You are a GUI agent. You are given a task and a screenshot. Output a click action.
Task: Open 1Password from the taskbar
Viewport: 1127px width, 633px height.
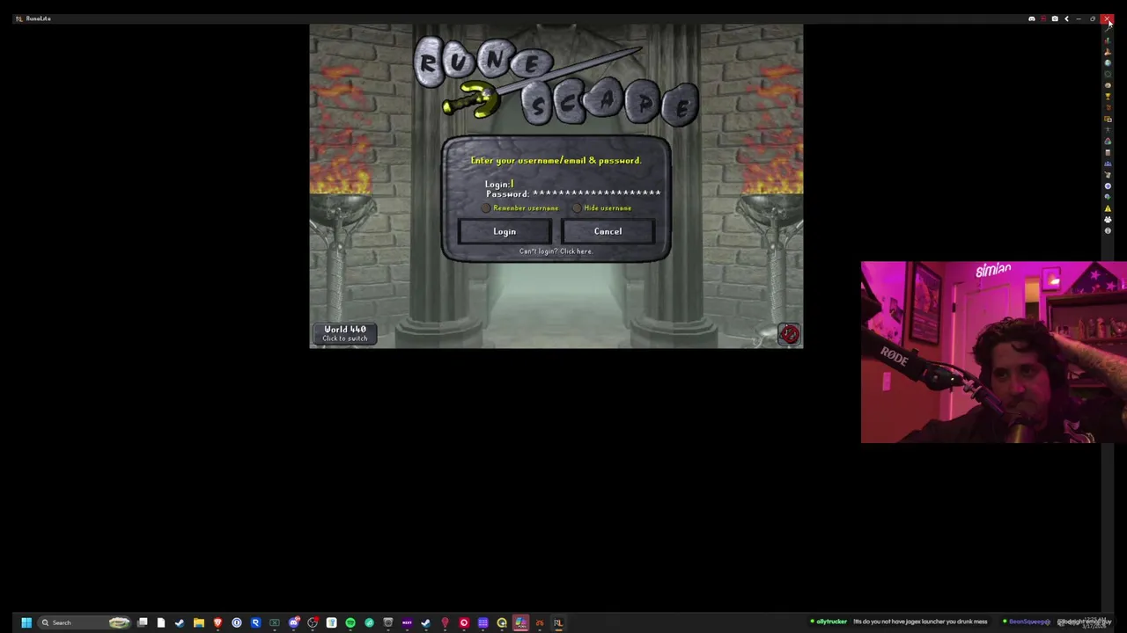[x=237, y=622]
